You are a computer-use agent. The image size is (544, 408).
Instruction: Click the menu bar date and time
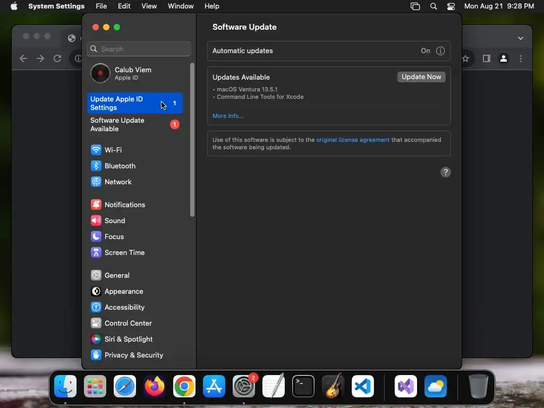coord(499,6)
